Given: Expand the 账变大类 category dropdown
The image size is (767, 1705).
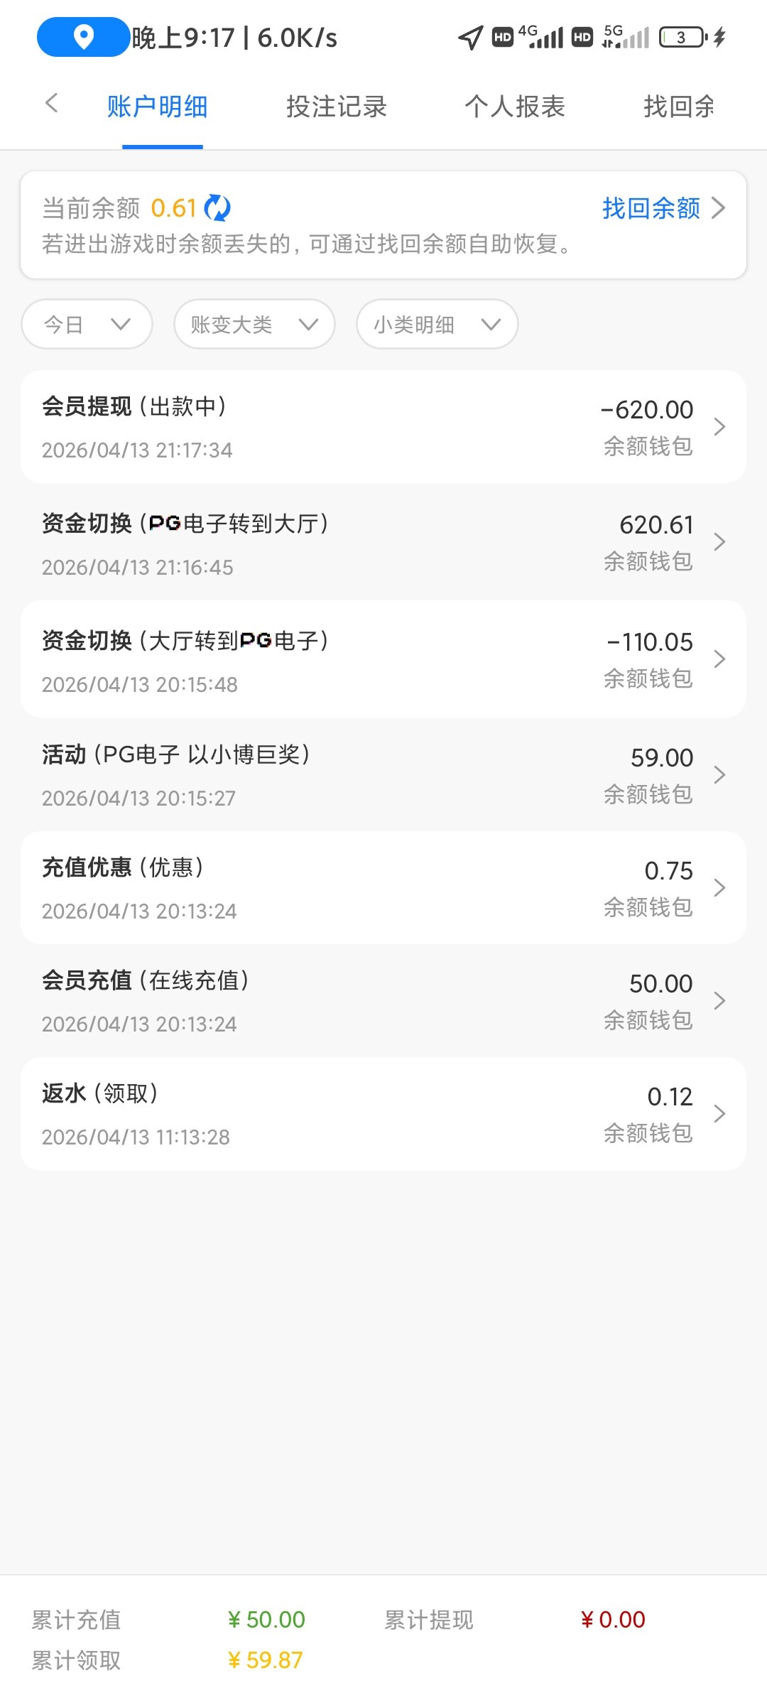Looking at the screenshot, I should click(254, 325).
